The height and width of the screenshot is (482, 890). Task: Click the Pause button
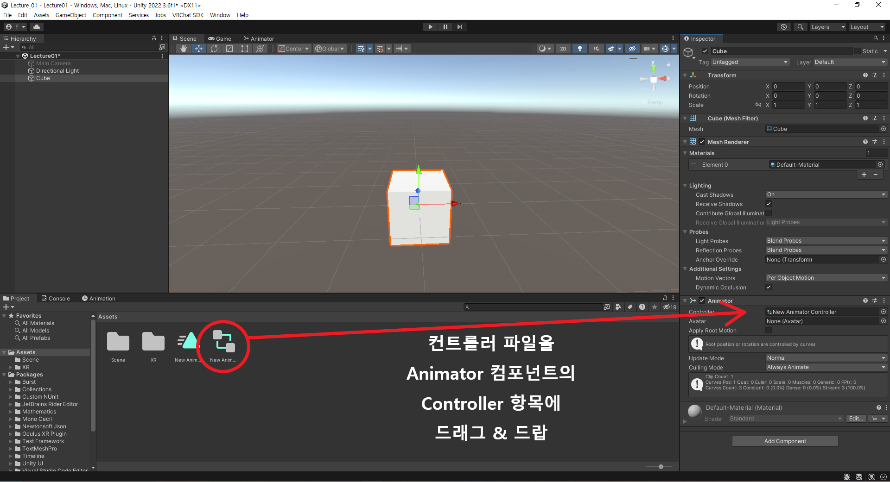[x=445, y=27]
